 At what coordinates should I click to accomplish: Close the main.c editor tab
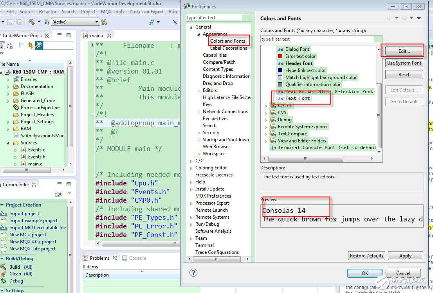pos(109,35)
